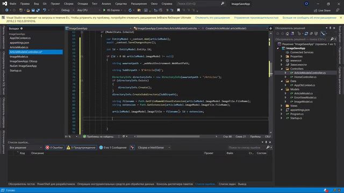
Task: Select appsettings.json in Solution Explorer
Action: pyautogui.click(x=300, y=110)
